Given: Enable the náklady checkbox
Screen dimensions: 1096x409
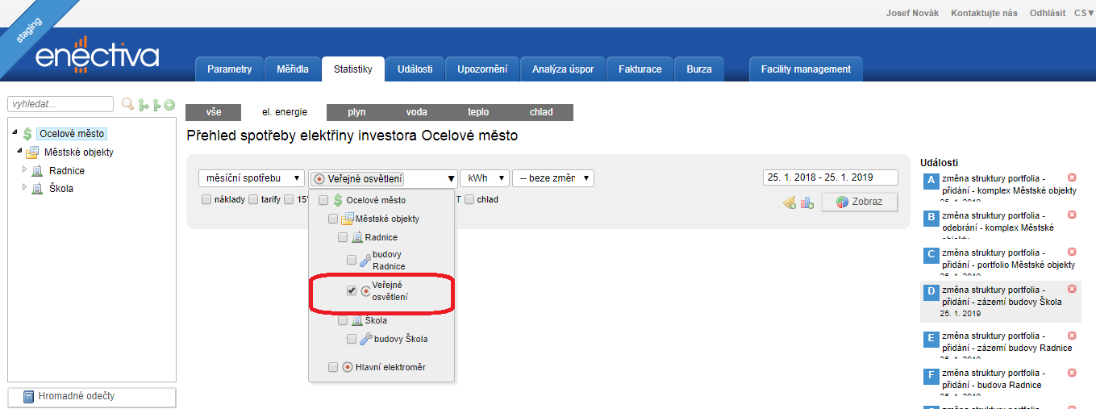Looking at the screenshot, I should 206,199.
